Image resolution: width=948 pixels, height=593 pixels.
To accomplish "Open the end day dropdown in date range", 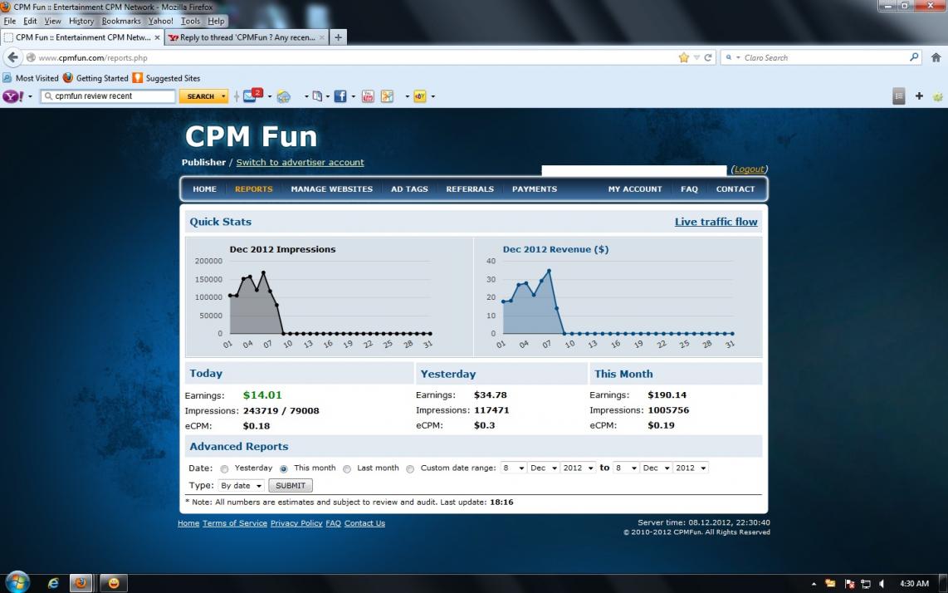I will 626,468.
